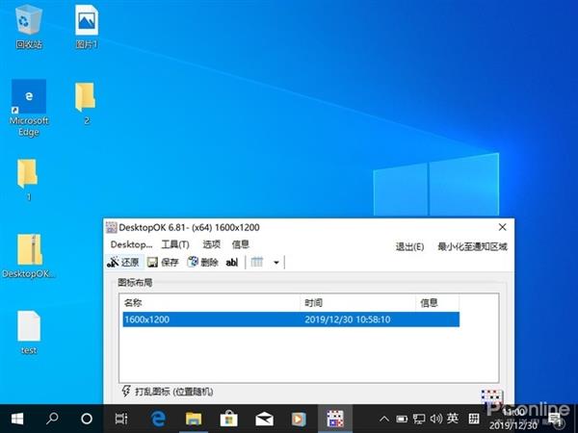Select the folder named 2

(x=86, y=103)
